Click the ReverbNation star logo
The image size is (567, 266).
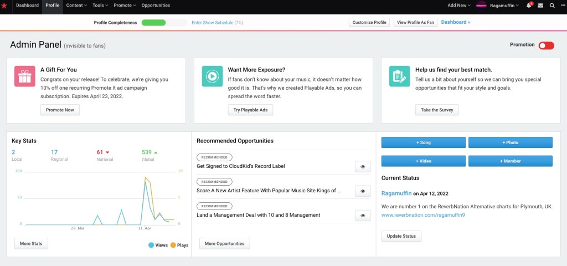4,6
